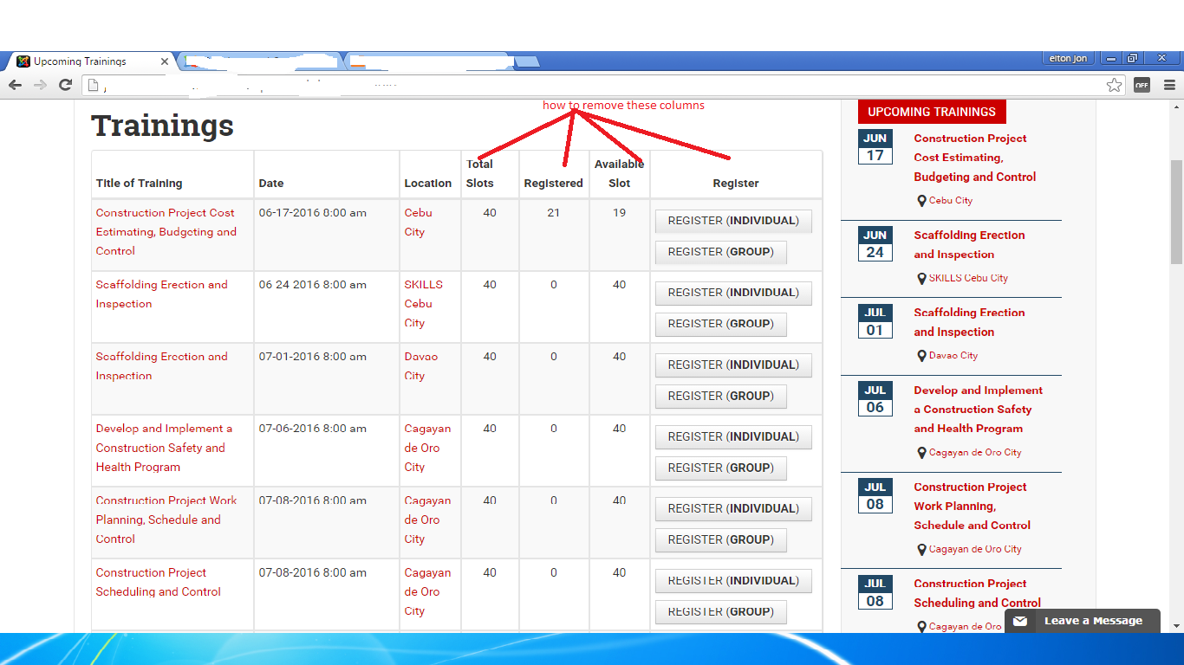Close the Upcoming Trainings tab
Screen dimensions: 1184x665
tap(165, 61)
